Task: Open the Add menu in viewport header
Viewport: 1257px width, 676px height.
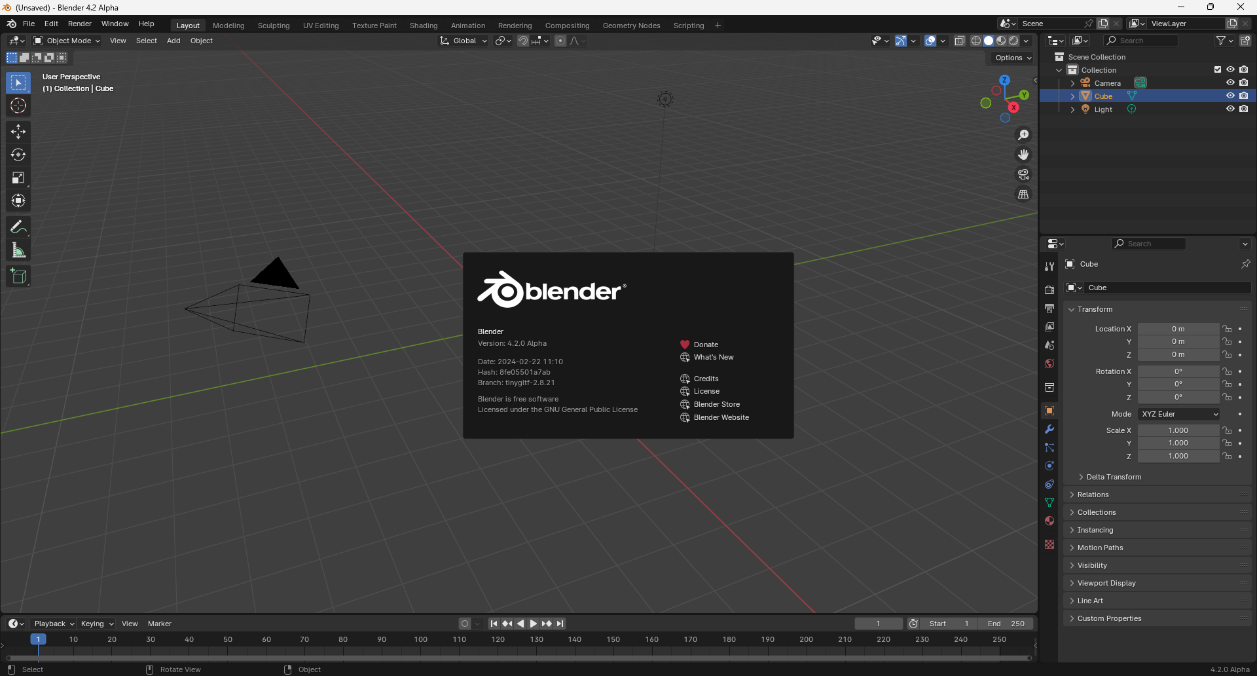Action: pos(173,41)
